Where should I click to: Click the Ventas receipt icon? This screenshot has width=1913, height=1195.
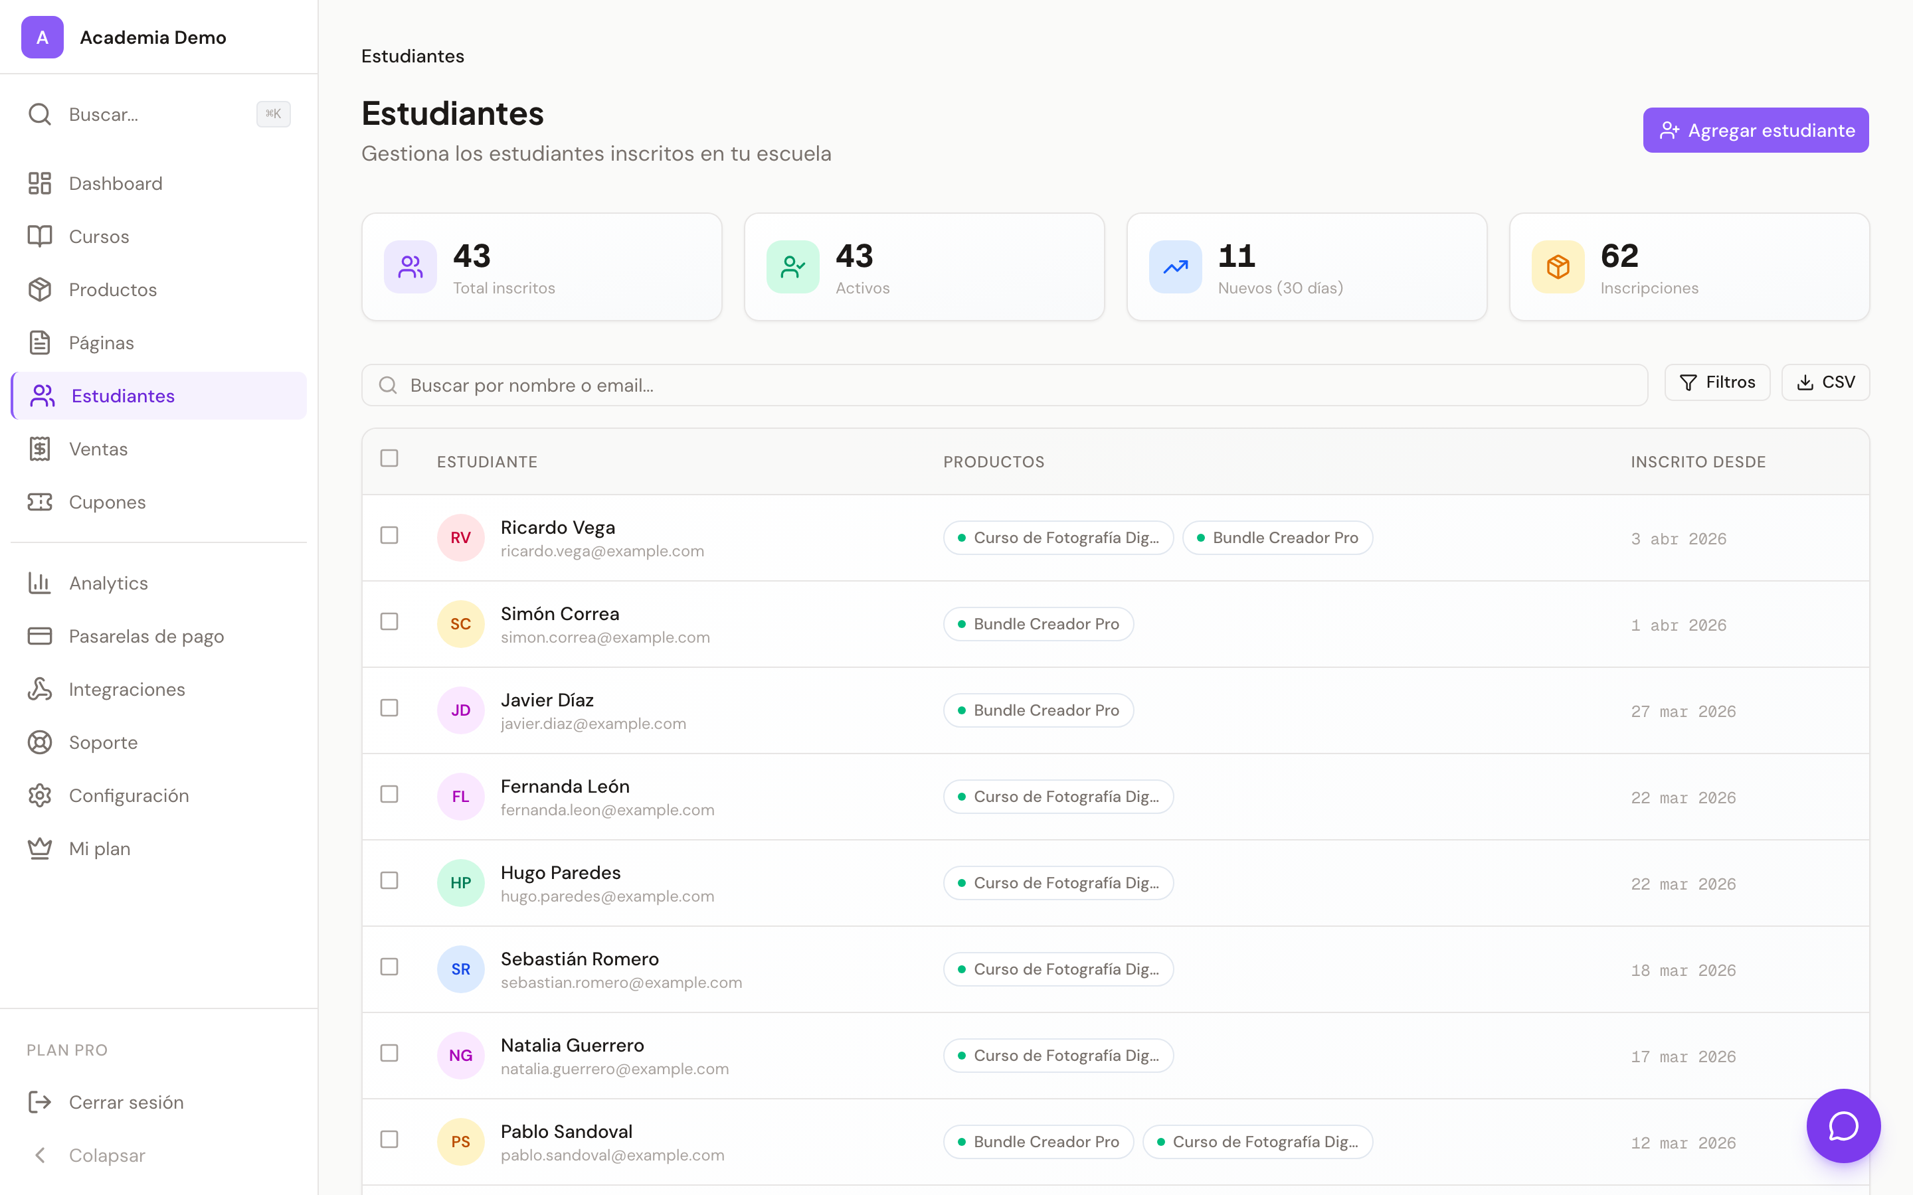tap(40, 449)
